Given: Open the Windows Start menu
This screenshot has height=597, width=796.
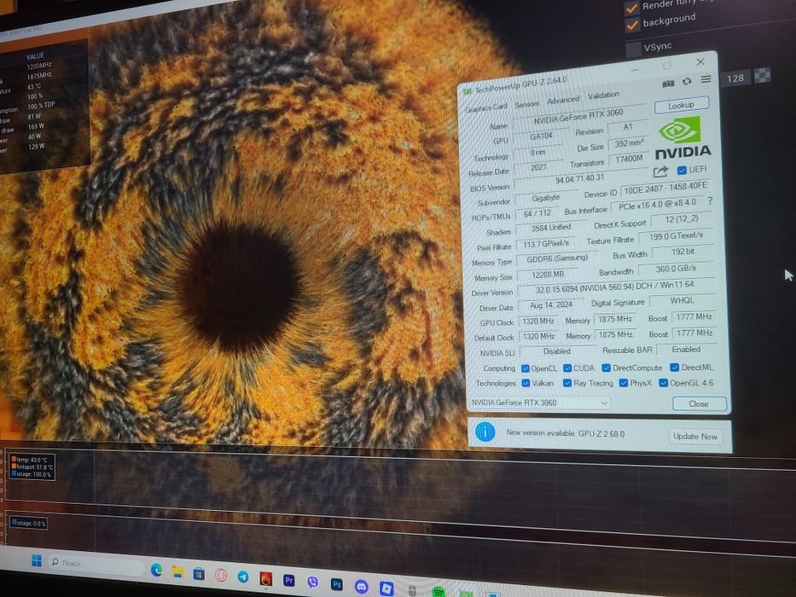Looking at the screenshot, I should pyautogui.click(x=37, y=560).
